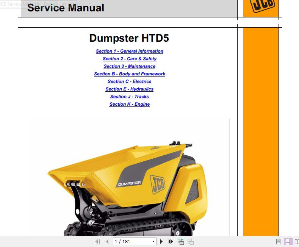Click the Dumpster HTD5 title text
Screen dimensions: 299x247
129,38
